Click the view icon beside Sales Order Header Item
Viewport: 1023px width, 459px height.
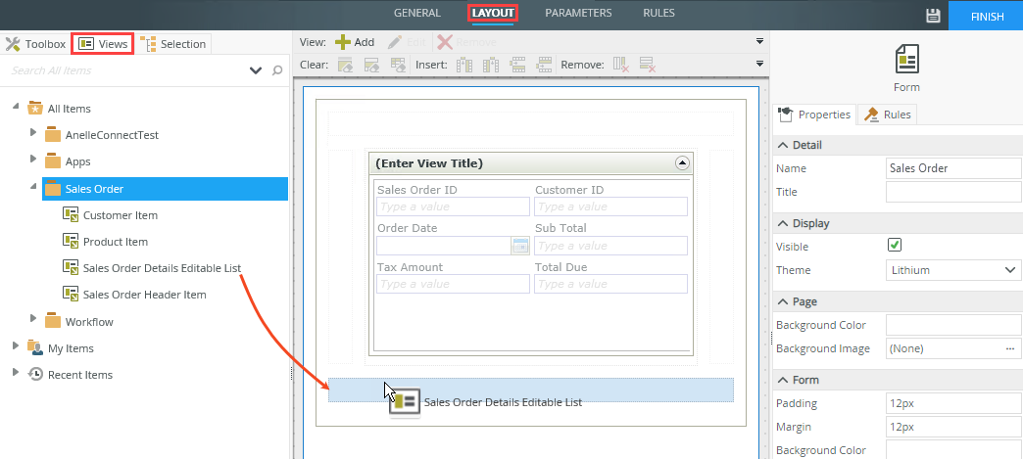point(71,294)
